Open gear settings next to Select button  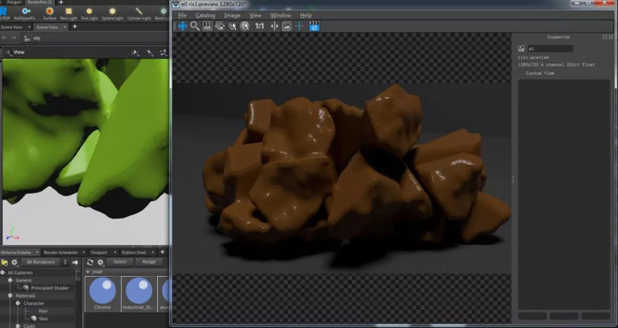click(x=101, y=262)
